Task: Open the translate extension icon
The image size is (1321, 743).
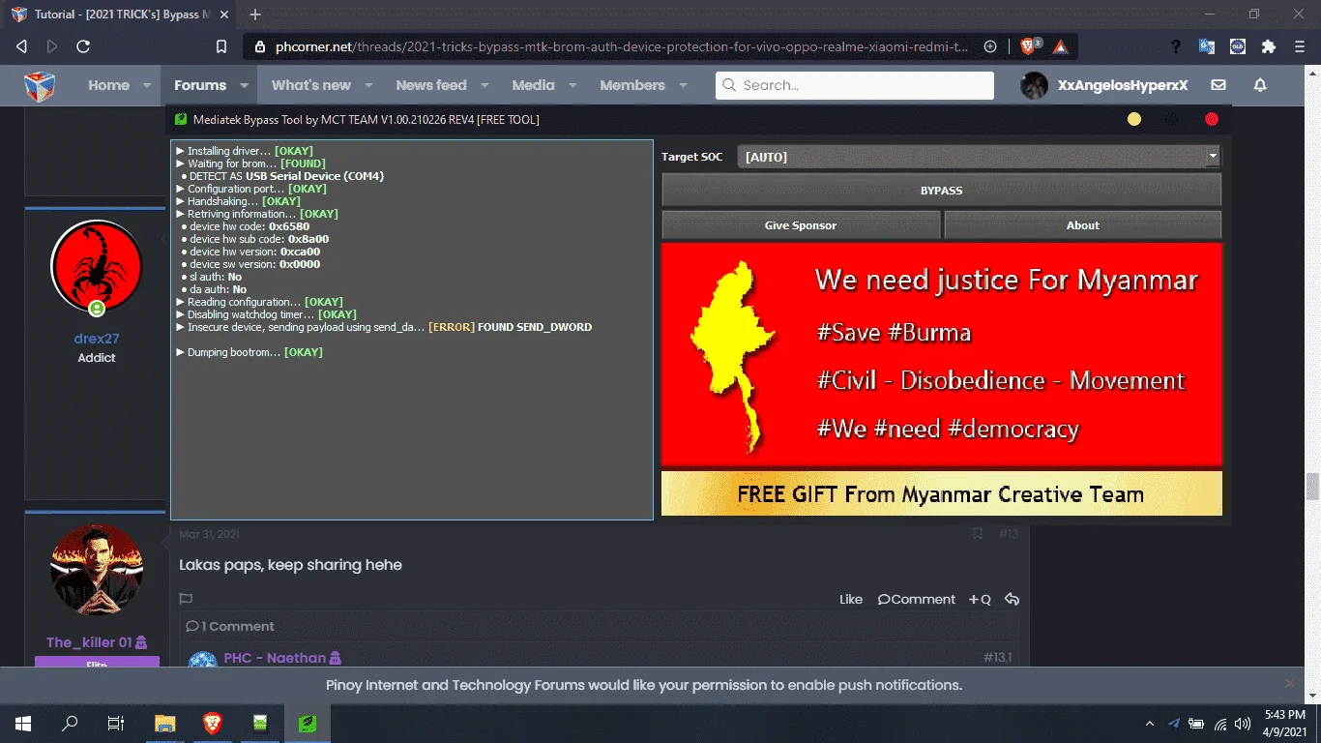Action: [x=1207, y=46]
